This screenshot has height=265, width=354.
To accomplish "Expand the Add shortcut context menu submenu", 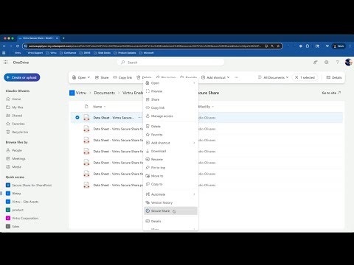I will [170, 143].
